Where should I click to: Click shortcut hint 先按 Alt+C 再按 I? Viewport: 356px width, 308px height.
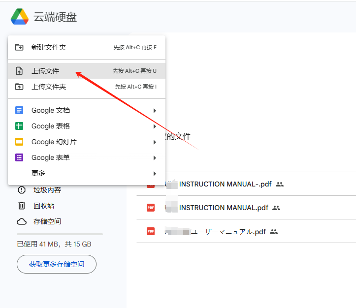click(x=136, y=87)
